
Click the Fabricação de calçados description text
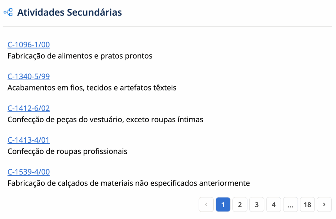129,183
